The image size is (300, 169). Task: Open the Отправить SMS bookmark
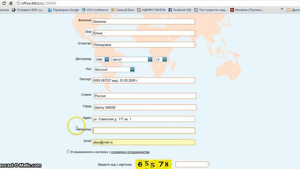(x=28, y=10)
